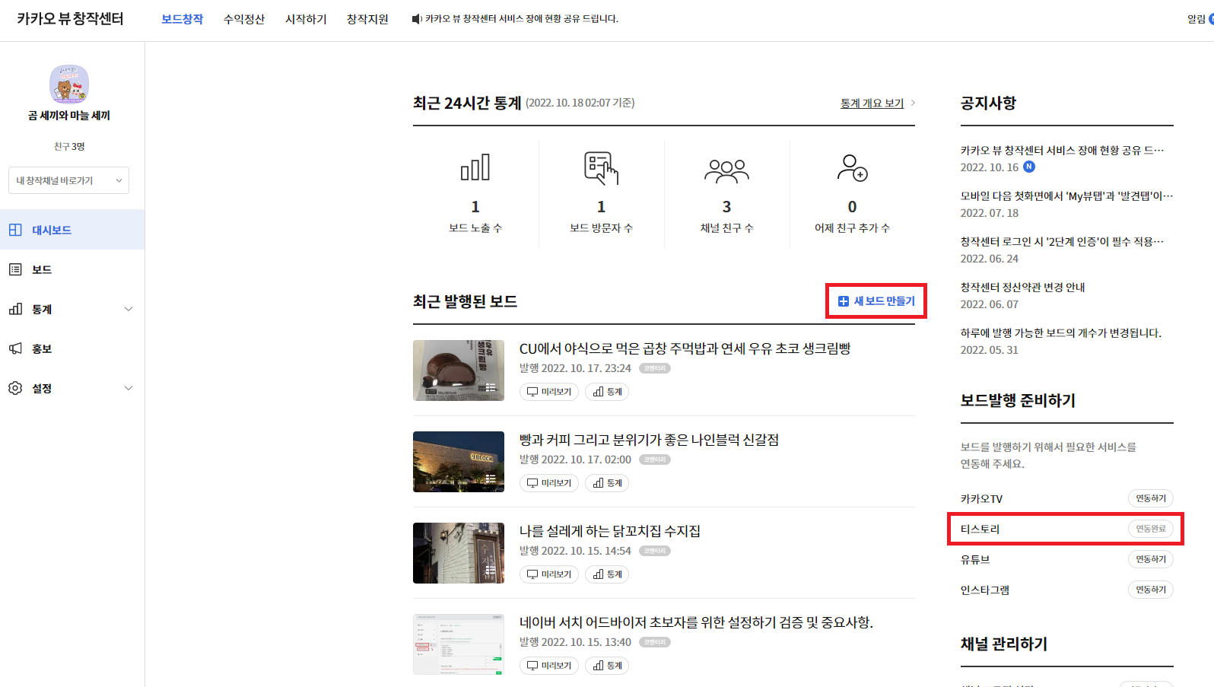
Task: Select 보드 in the sidebar
Action: pos(72,269)
